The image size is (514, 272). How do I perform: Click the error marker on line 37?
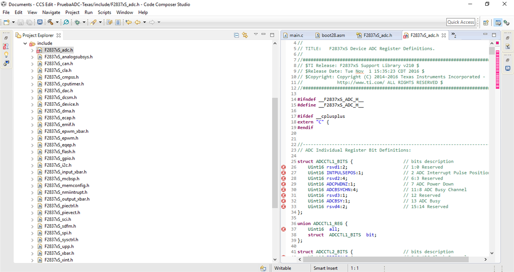click(284, 229)
